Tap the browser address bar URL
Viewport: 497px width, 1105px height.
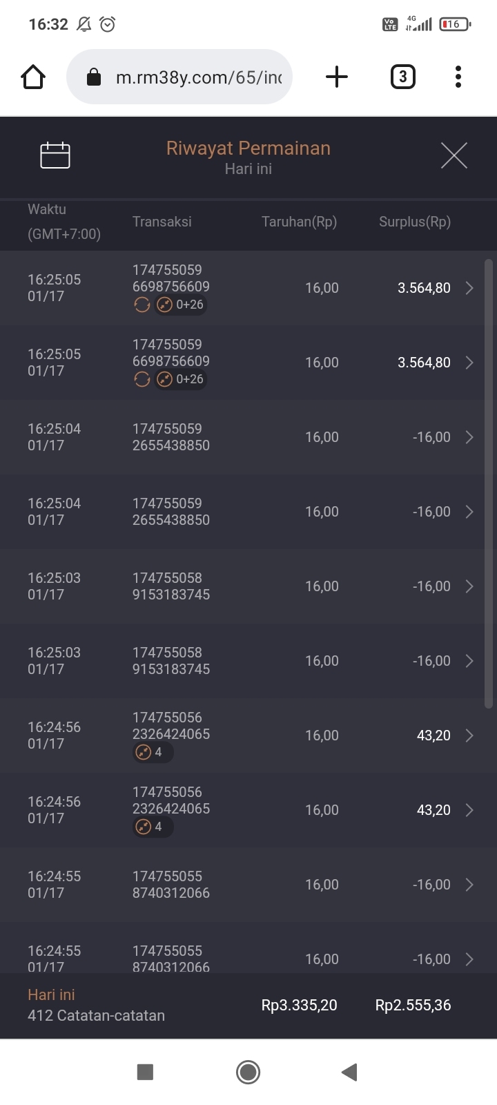pos(198,77)
